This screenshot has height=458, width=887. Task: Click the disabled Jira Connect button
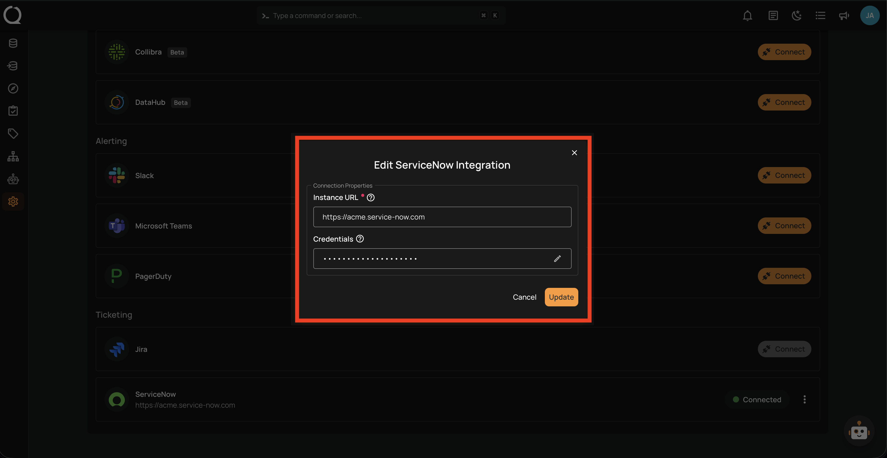coord(784,349)
